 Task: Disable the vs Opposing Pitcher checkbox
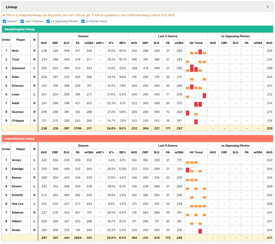[48, 21]
